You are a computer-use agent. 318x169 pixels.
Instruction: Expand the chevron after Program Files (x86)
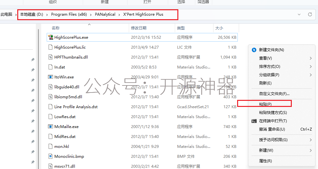click(x=91, y=15)
